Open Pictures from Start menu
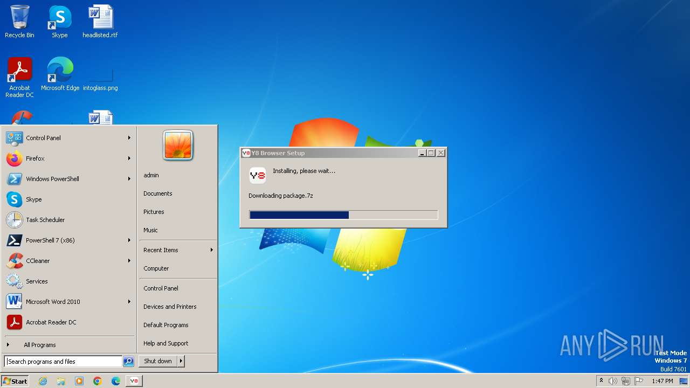Screen dimensions: 690x388 [154, 212]
